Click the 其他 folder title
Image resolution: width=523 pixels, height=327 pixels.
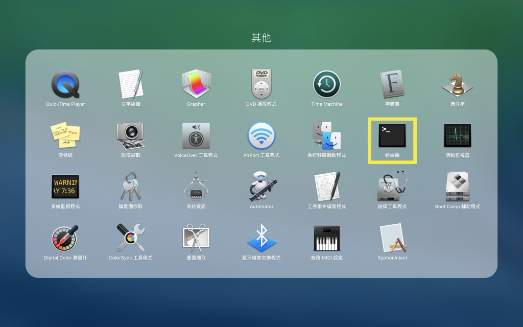click(261, 37)
